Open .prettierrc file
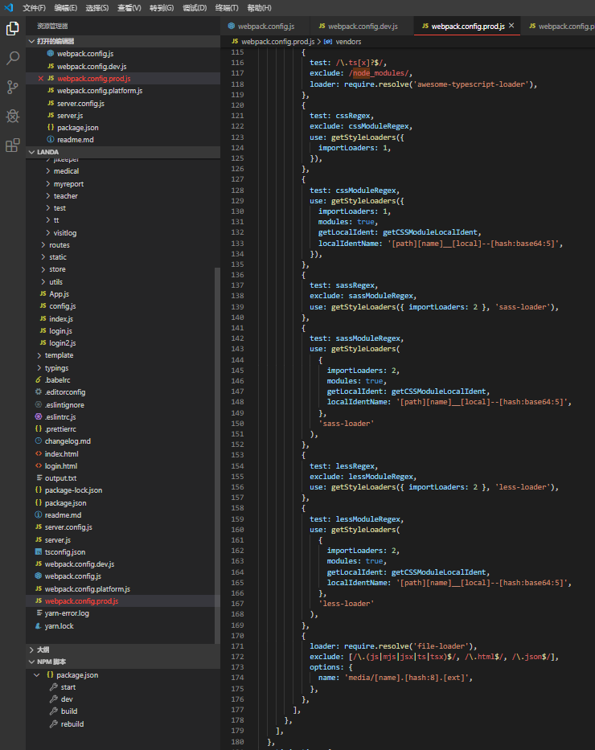Image resolution: width=595 pixels, height=750 pixels. (60, 429)
